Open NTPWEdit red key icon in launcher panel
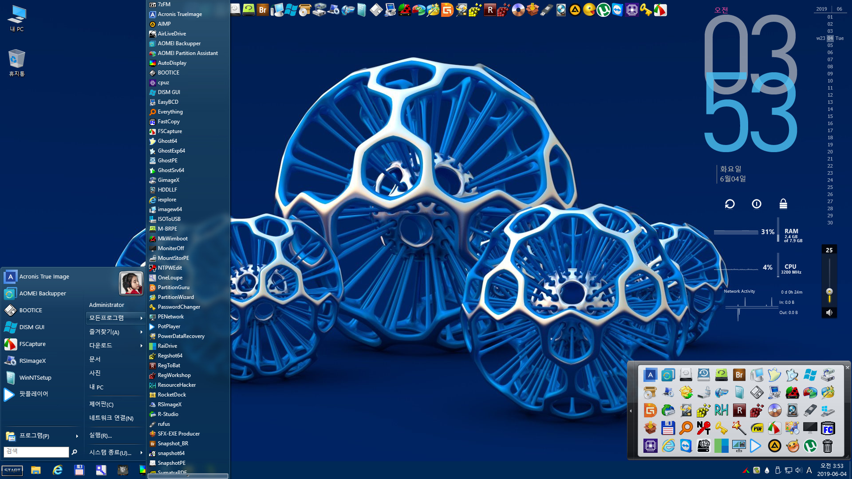This screenshot has width=852, height=479. (704, 428)
